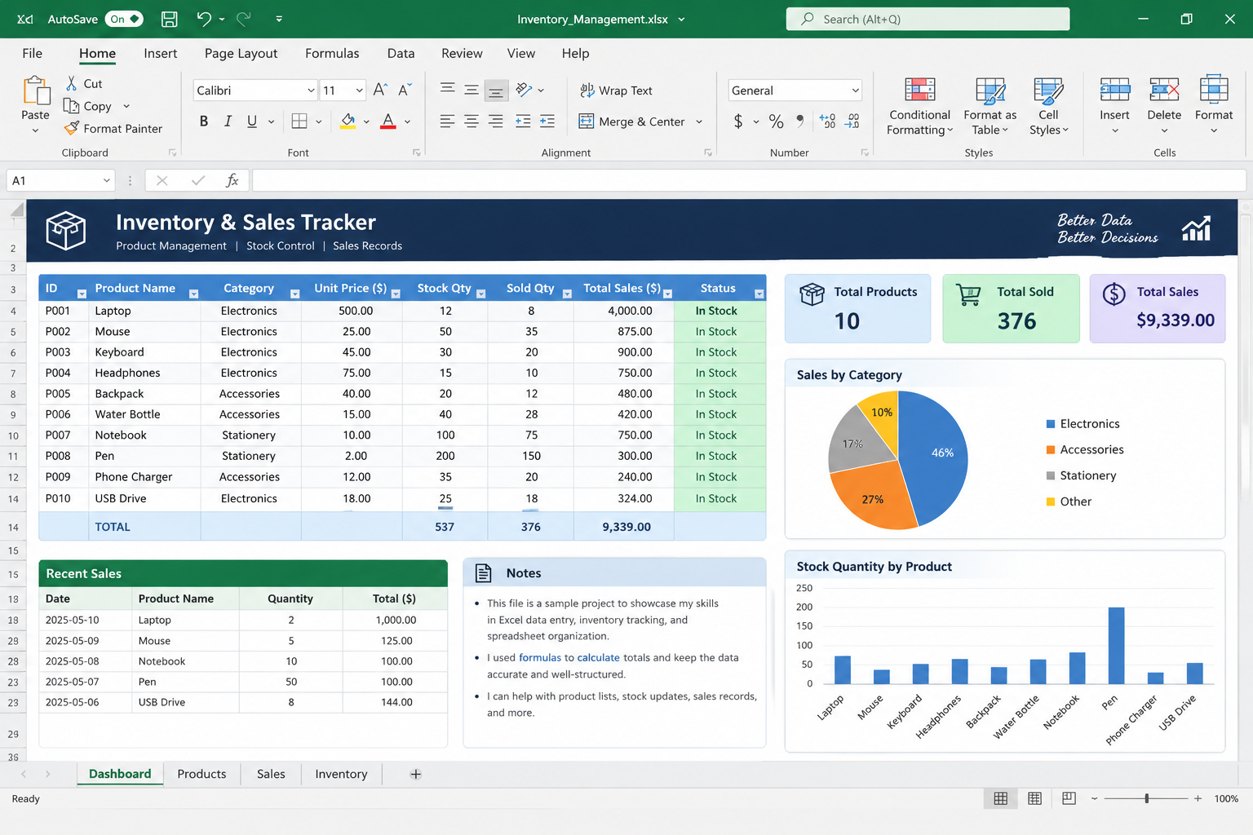This screenshot has width=1253, height=835.
Task: Click Insert Function fx icon
Action: point(232,180)
